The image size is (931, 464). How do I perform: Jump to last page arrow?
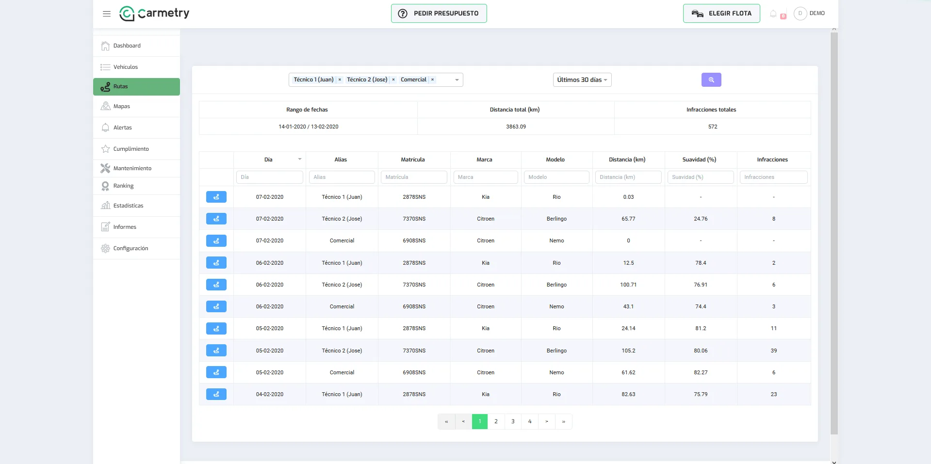[x=564, y=421]
